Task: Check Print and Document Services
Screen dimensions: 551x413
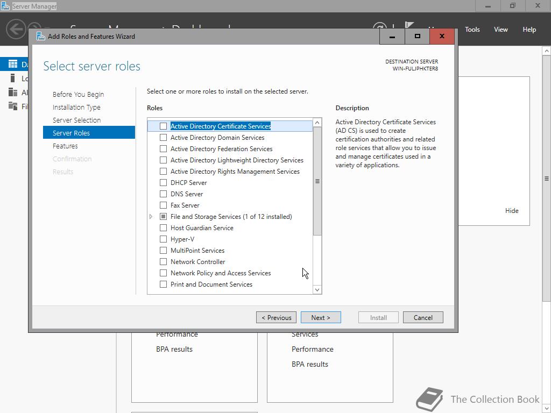Action: (163, 284)
